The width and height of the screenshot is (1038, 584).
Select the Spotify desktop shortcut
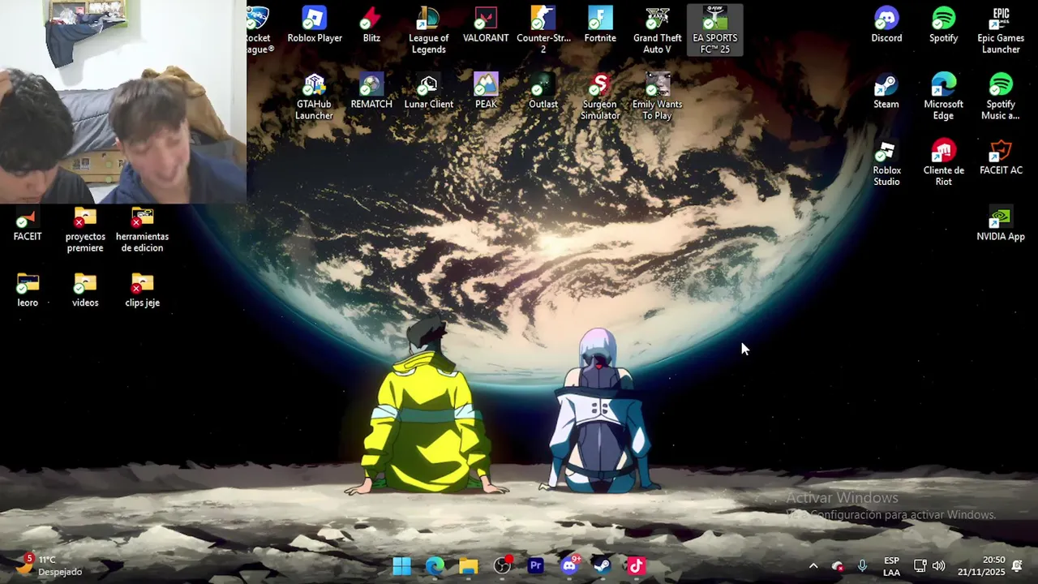pos(944,26)
